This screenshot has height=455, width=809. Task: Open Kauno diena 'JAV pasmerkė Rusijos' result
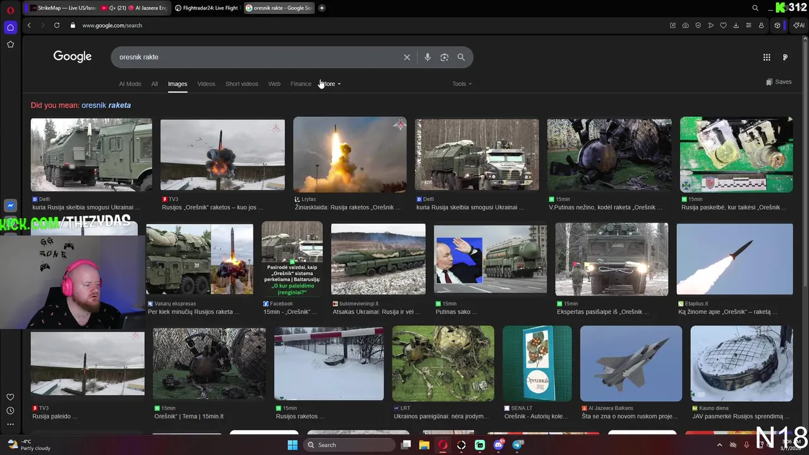(741, 416)
